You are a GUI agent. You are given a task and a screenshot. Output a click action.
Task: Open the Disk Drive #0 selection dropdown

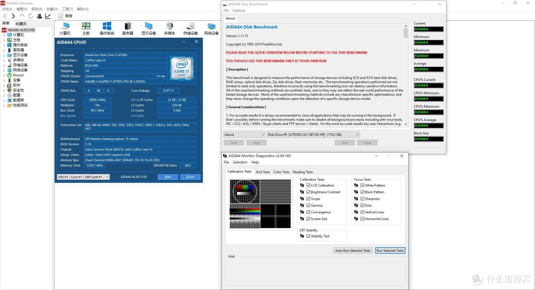313,134
